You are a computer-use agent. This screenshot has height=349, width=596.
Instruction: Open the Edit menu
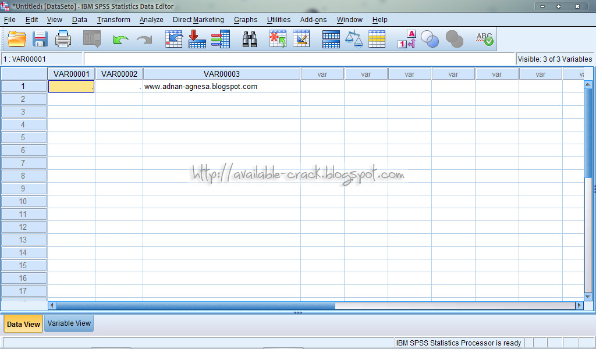[x=31, y=20]
